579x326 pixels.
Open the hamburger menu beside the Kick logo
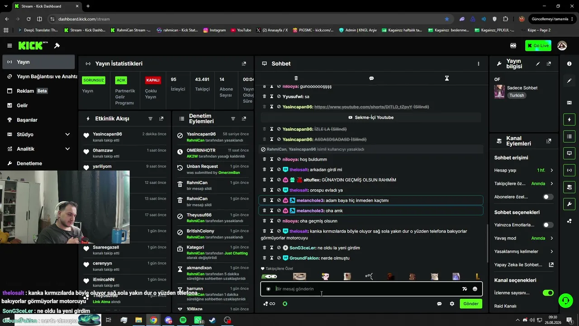coord(9,46)
